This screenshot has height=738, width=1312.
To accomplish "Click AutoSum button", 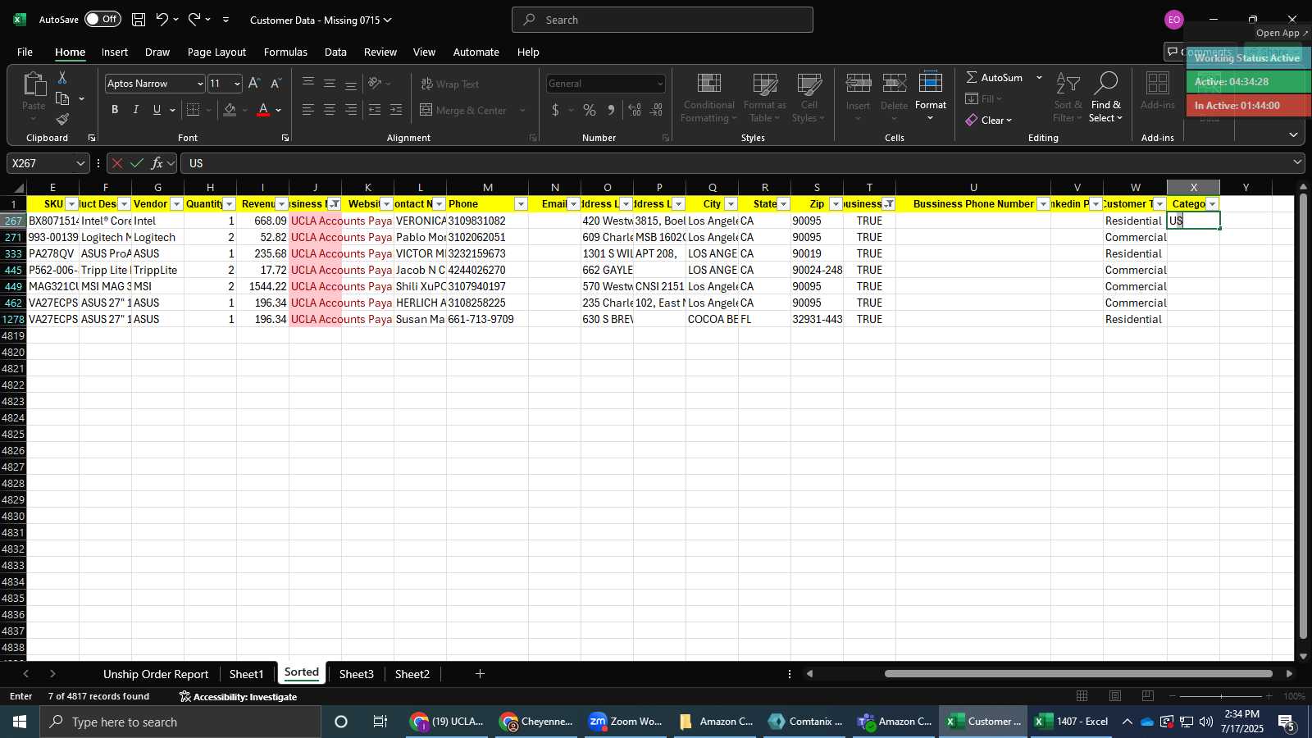I will (x=994, y=77).
